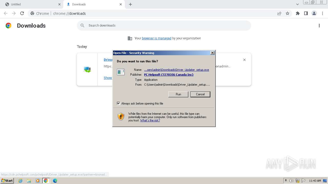Select the Chrome taskbar icon

coord(46,181)
